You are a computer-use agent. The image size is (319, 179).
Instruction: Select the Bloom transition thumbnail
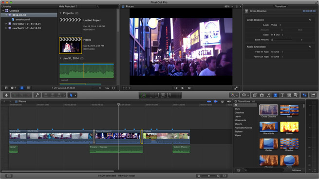tap(289, 127)
